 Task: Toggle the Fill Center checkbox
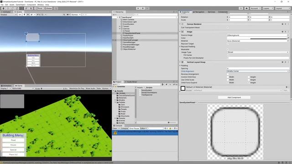pos(228,55)
